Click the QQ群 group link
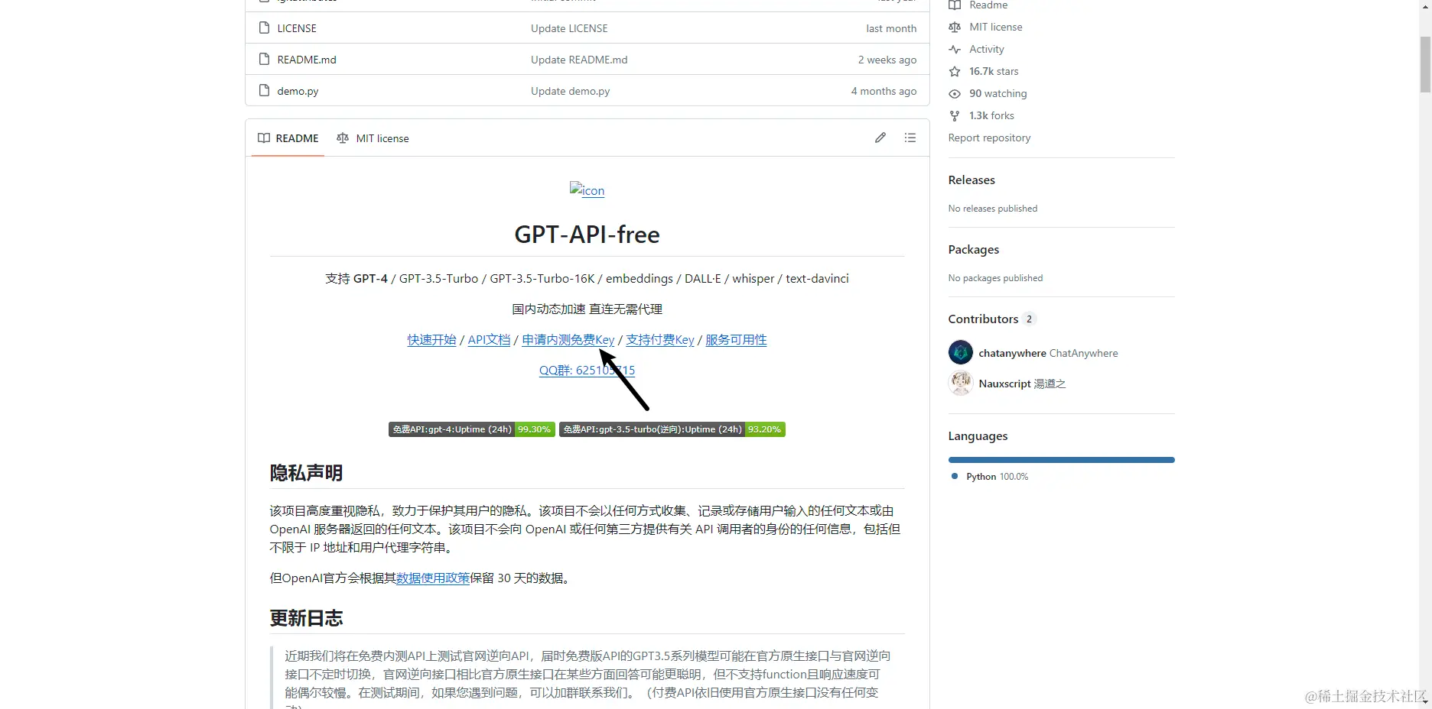The image size is (1432, 709). tap(587, 371)
